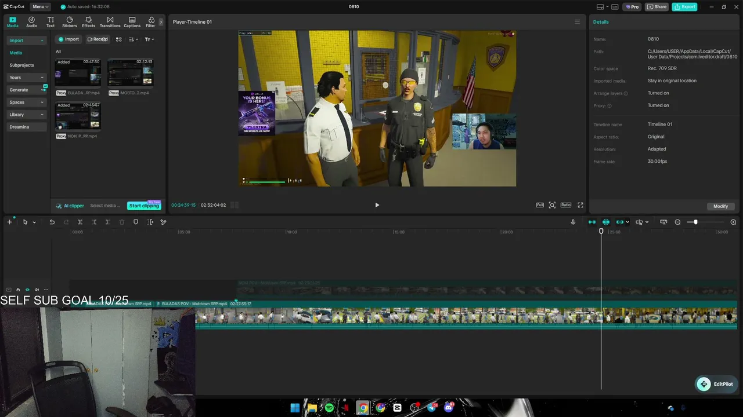Open the player panel options menu
Image resolution: width=743 pixels, height=417 pixels.
(x=577, y=22)
